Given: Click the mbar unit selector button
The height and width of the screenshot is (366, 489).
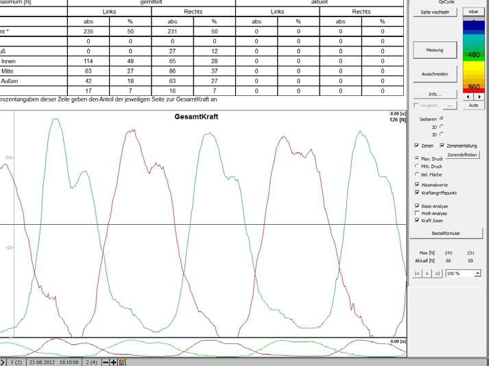Looking at the screenshot, I should point(473,12).
